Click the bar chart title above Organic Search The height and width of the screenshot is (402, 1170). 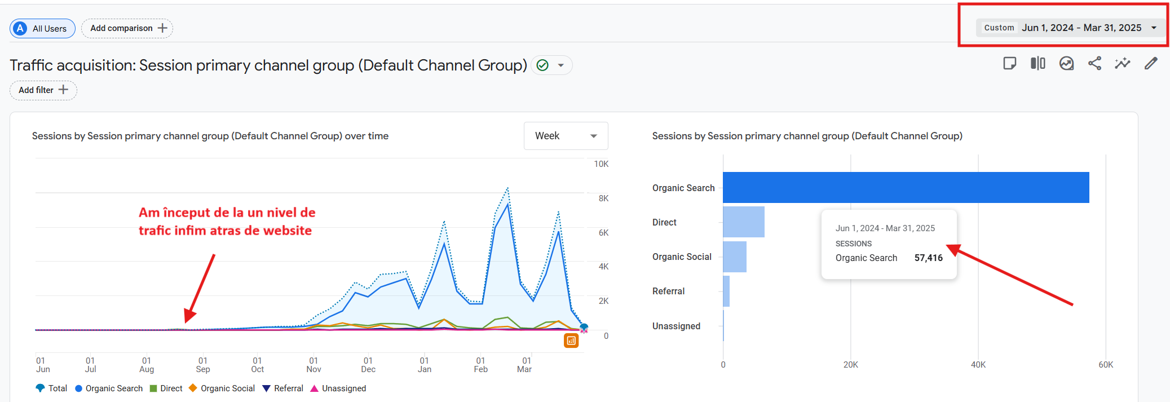click(807, 136)
